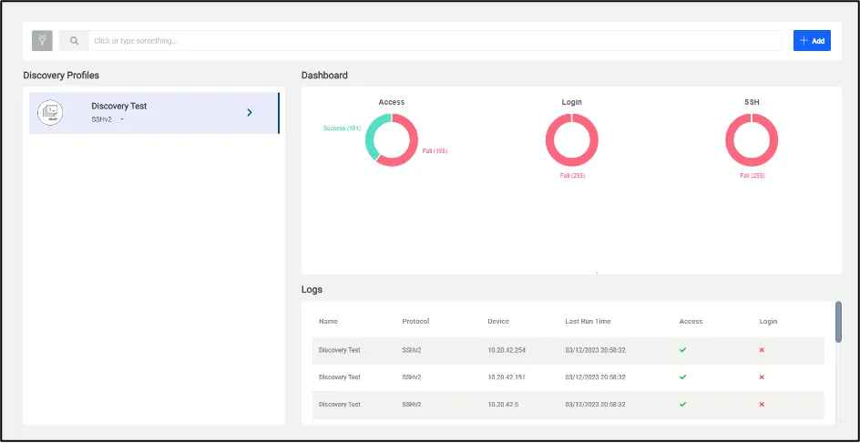Click the Login chart title
The image size is (860, 443).
(x=571, y=102)
